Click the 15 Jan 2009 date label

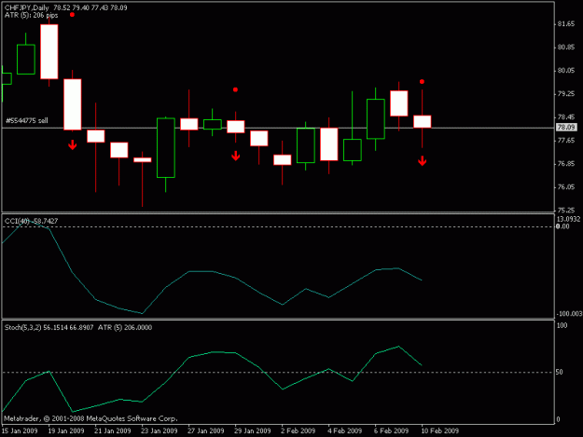20,431
